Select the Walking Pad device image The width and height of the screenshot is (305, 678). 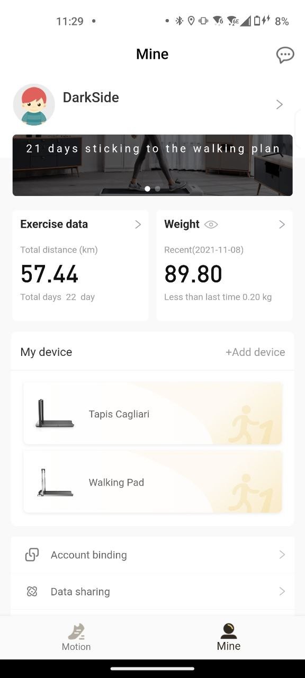click(55, 482)
